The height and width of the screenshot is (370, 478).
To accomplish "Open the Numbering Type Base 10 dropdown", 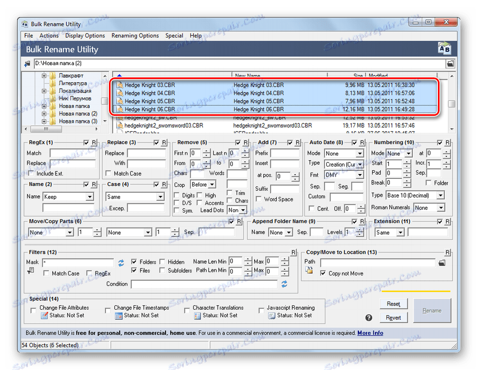I will [x=441, y=195].
